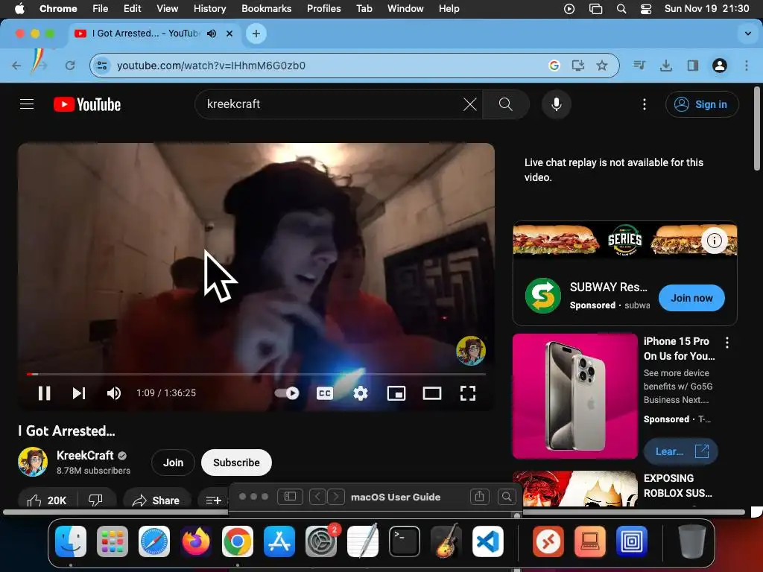The image size is (763, 572).
Task: Click the page vertical scrollbar
Action: [757, 130]
